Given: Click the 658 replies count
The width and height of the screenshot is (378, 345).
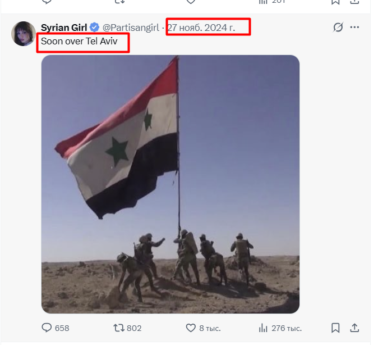Looking at the screenshot, I should pyautogui.click(x=62, y=328).
